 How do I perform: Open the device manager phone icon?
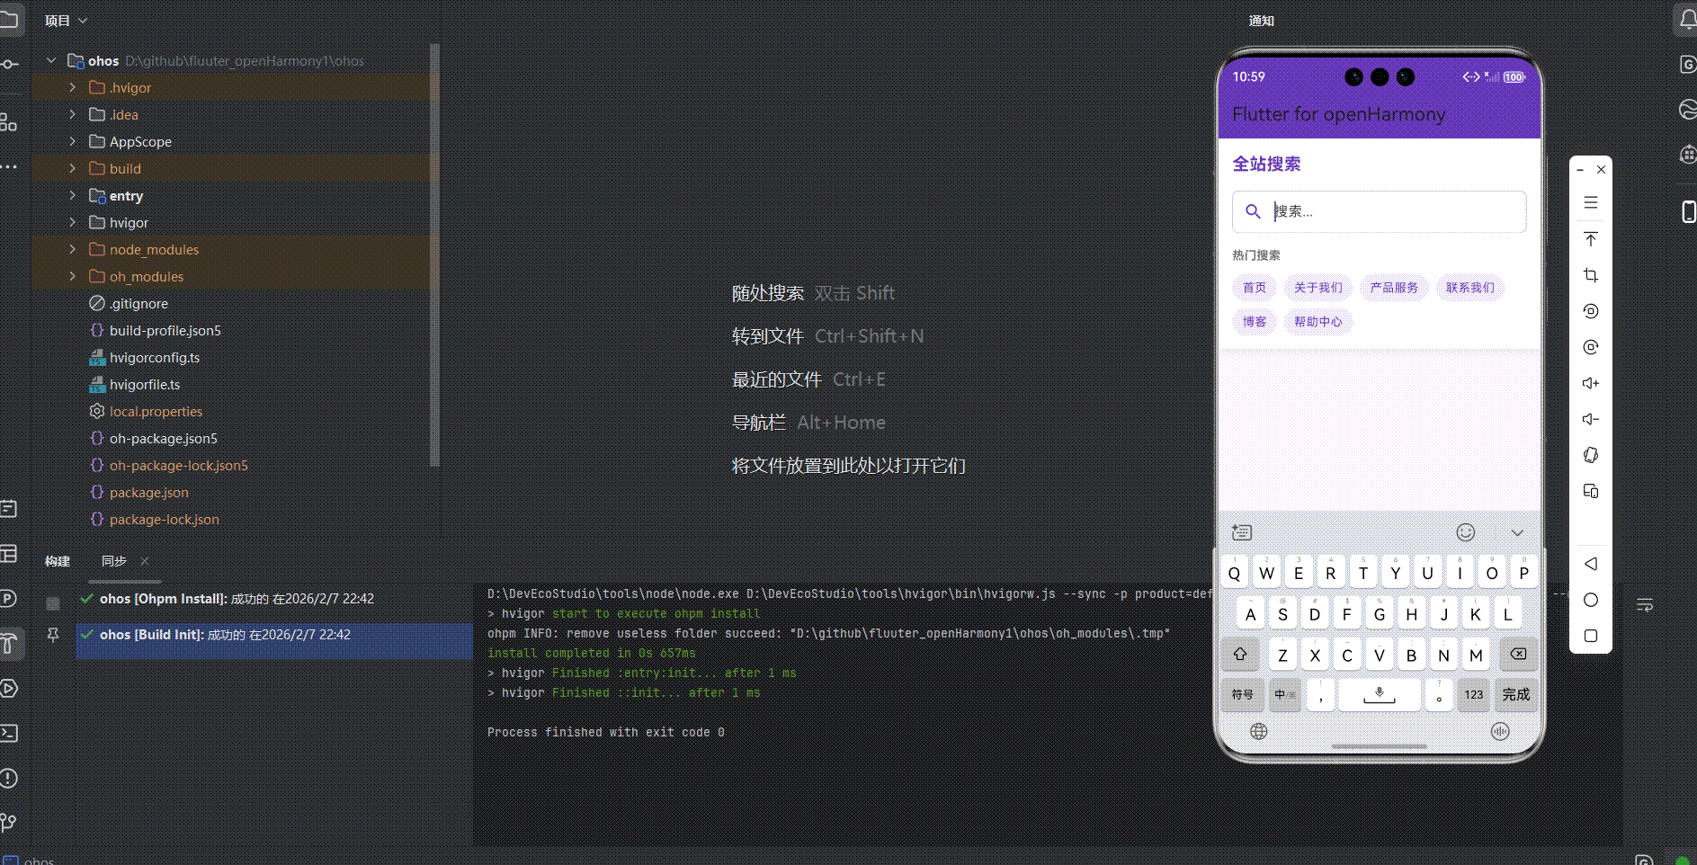coord(1688,211)
